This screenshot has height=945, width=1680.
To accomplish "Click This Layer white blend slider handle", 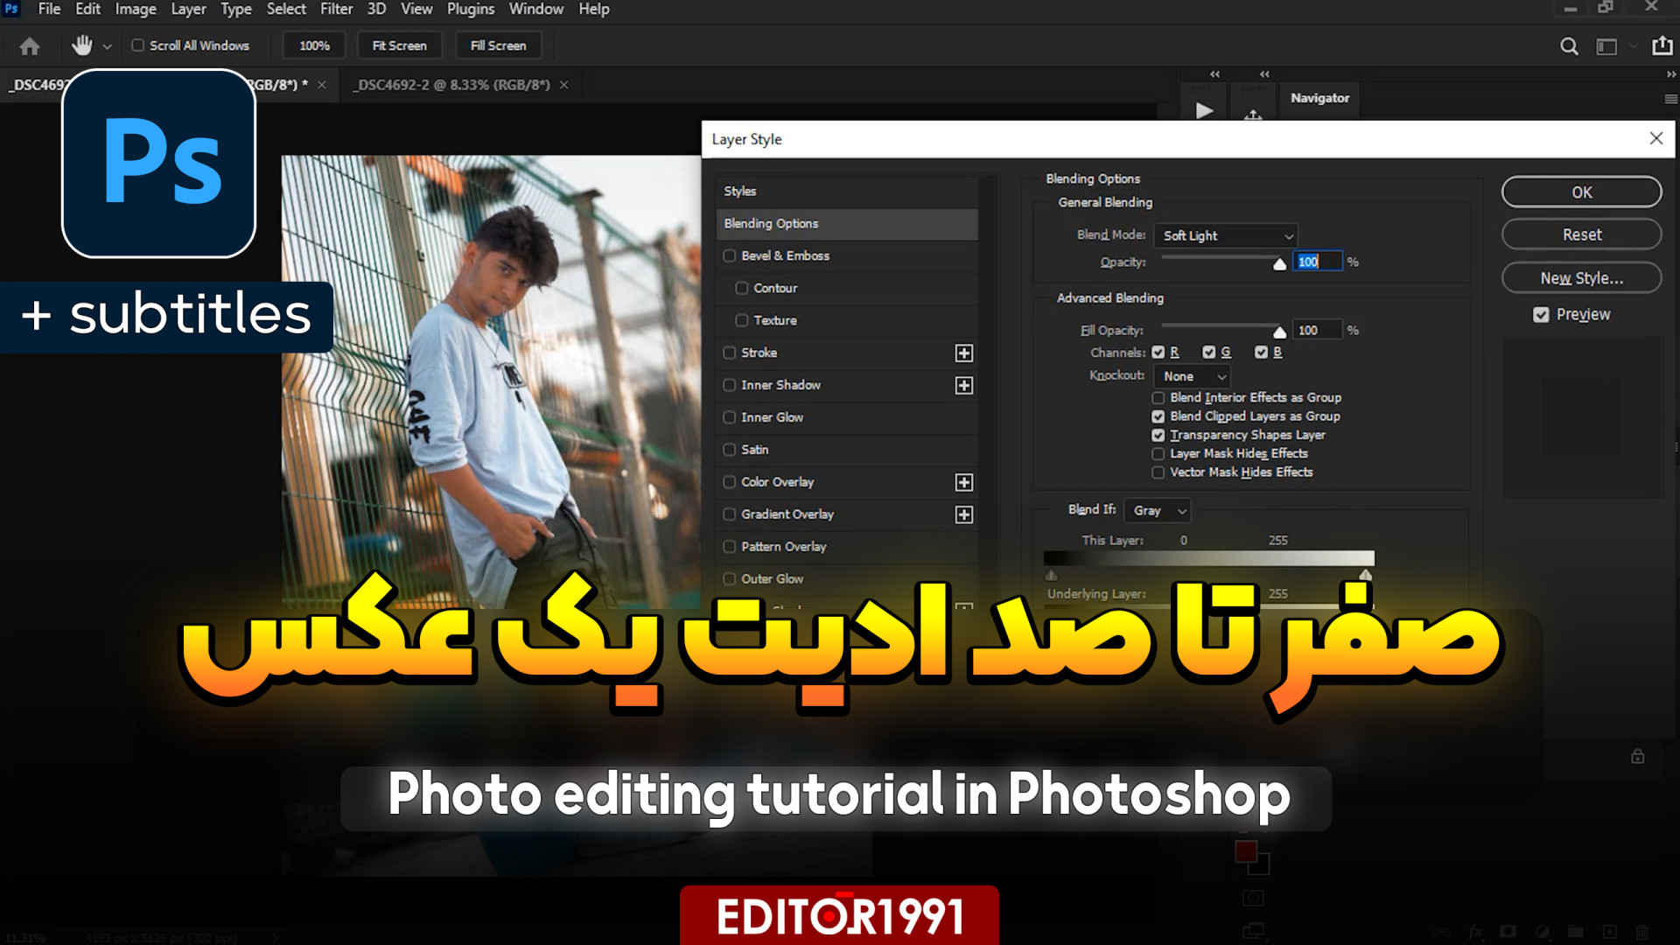I will click(x=1365, y=574).
